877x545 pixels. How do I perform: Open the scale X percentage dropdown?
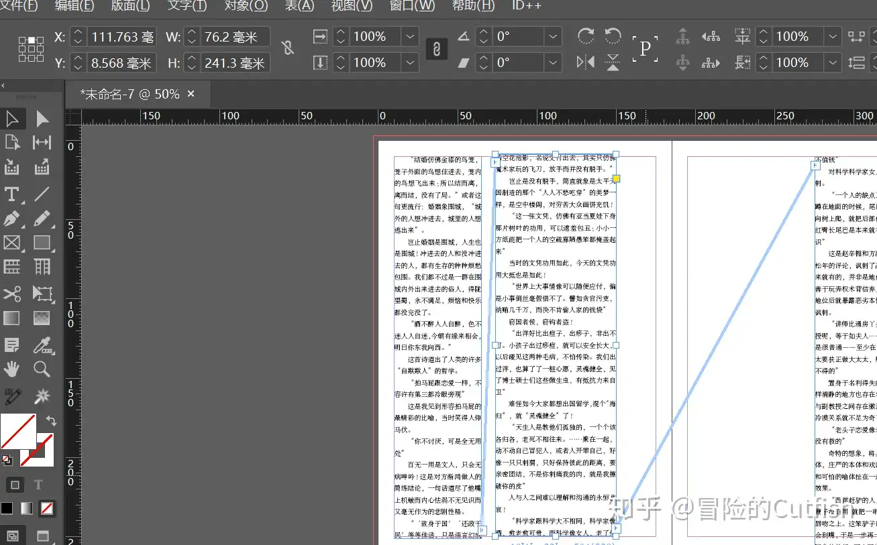[410, 36]
